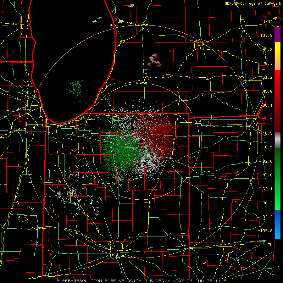This screenshot has width=283, height=283.
Task: Click the 14.5 velocity scale value
Action: point(268,119)
